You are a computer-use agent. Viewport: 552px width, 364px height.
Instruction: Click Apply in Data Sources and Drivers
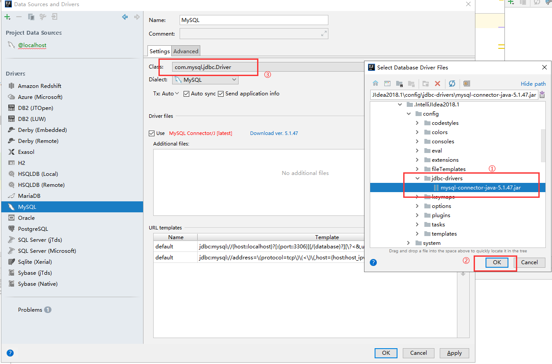[454, 353]
